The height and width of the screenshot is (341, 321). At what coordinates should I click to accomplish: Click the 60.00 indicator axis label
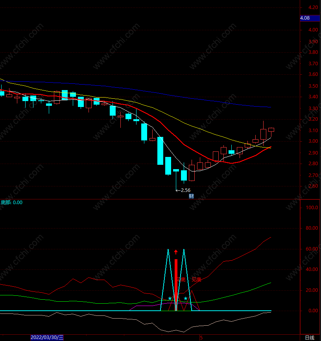click(312, 249)
